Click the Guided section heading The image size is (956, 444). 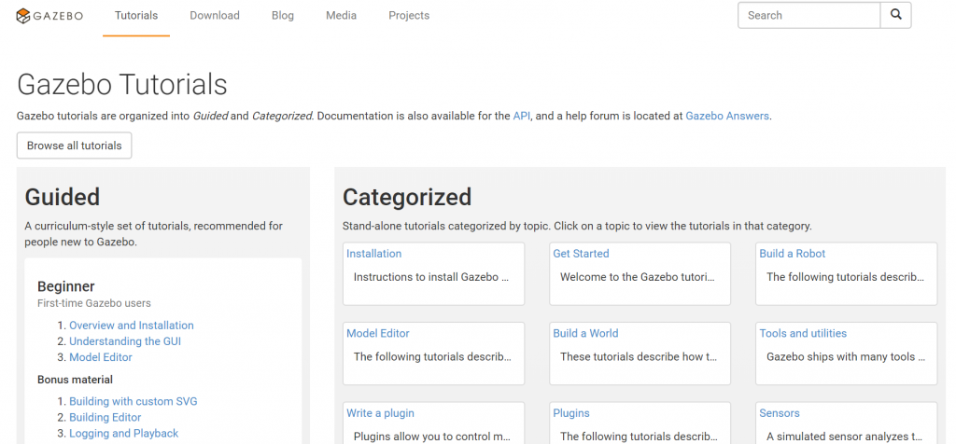pos(63,198)
